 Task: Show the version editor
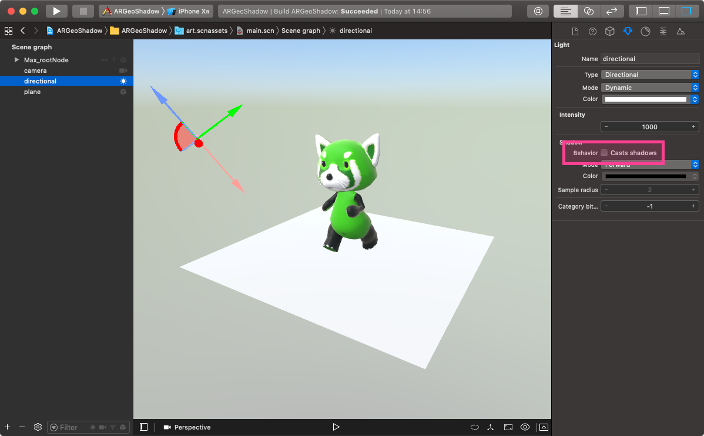(612, 11)
